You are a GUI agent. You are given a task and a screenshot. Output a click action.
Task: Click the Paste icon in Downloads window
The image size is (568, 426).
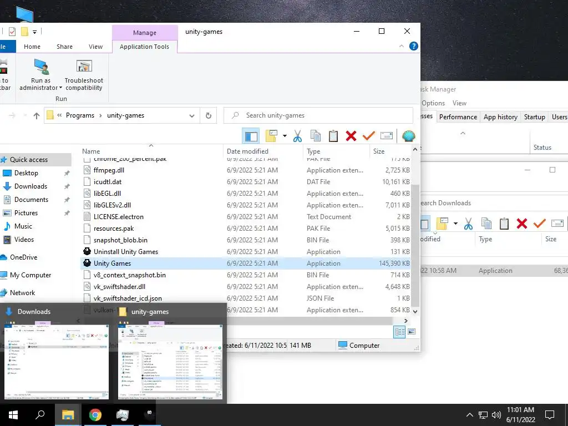coord(504,224)
